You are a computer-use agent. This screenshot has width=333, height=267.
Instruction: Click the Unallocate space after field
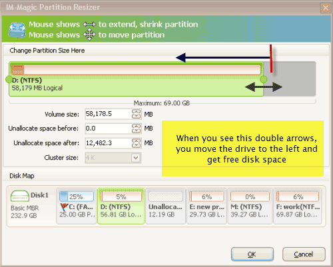pos(109,143)
